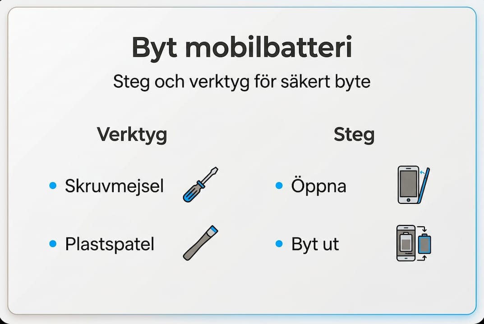Click the Plastspatel list item text
Screen dimensions: 484x324
pos(110,244)
